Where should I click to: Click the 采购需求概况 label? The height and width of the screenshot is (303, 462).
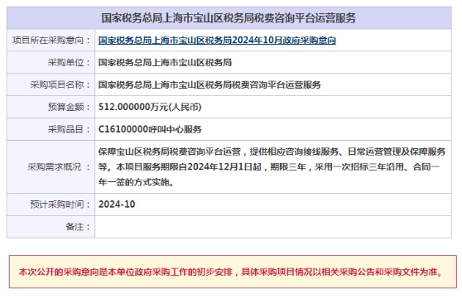tap(59, 167)
